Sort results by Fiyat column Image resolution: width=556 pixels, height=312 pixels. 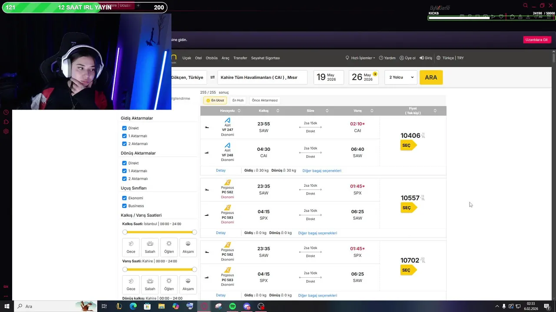435,111
